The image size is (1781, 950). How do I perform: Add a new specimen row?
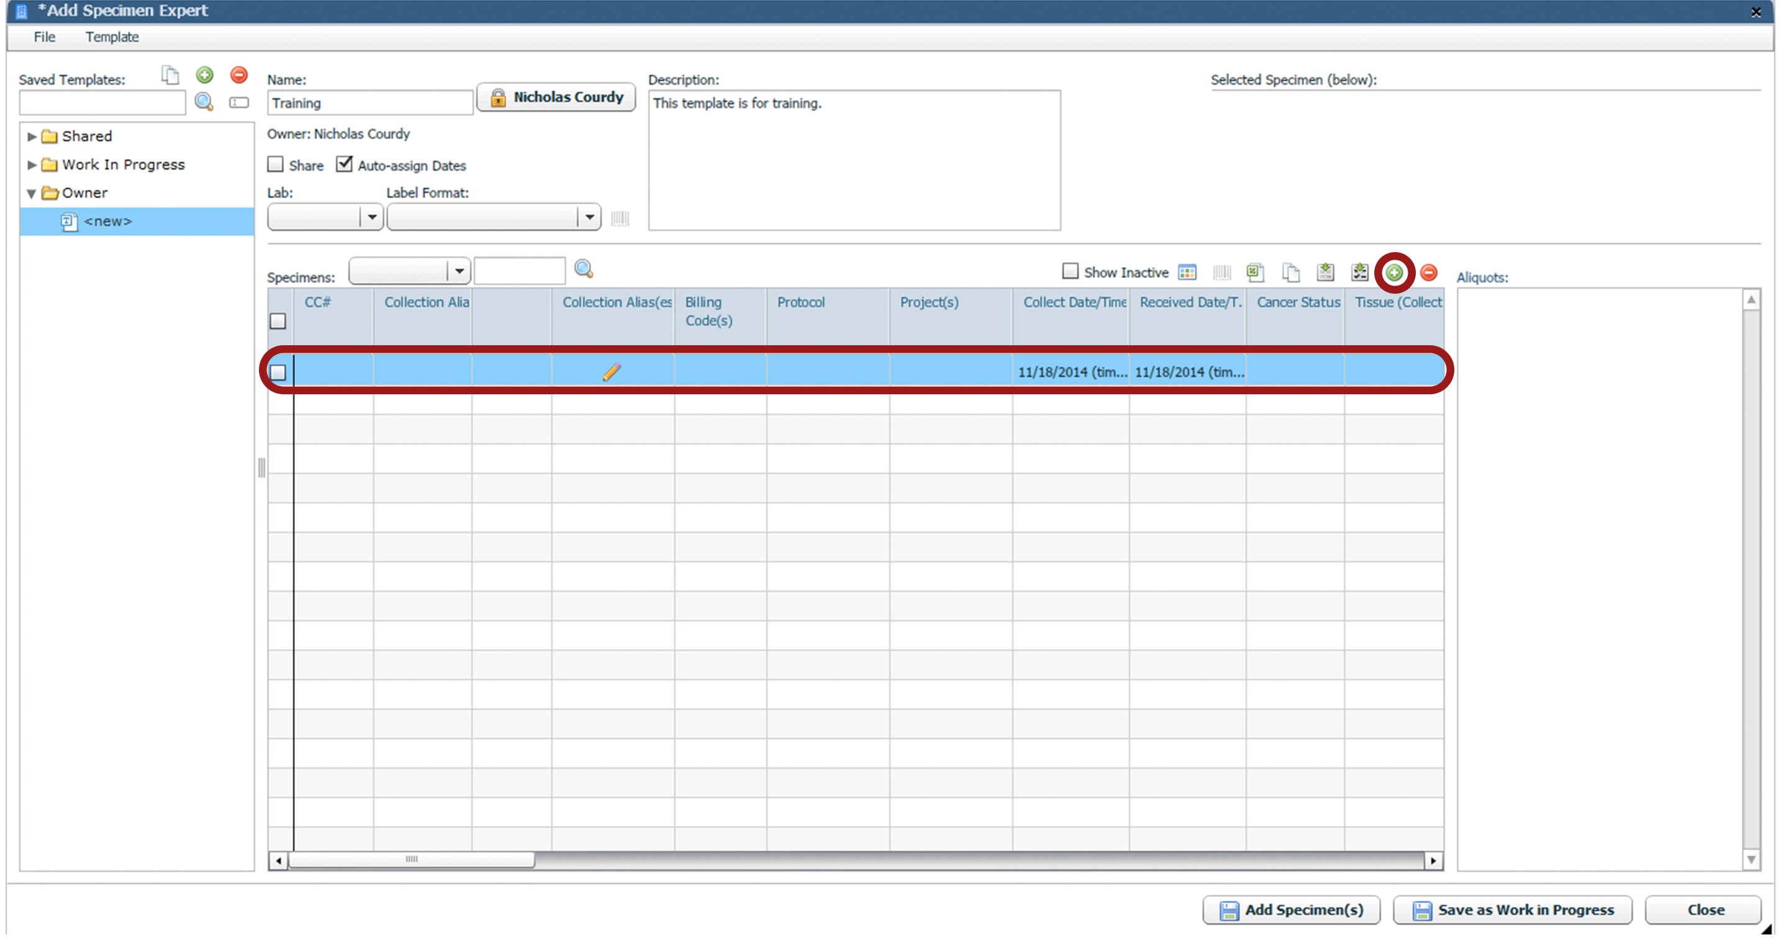coord(1395,273)
